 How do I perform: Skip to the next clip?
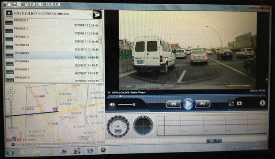pos(202,104)
